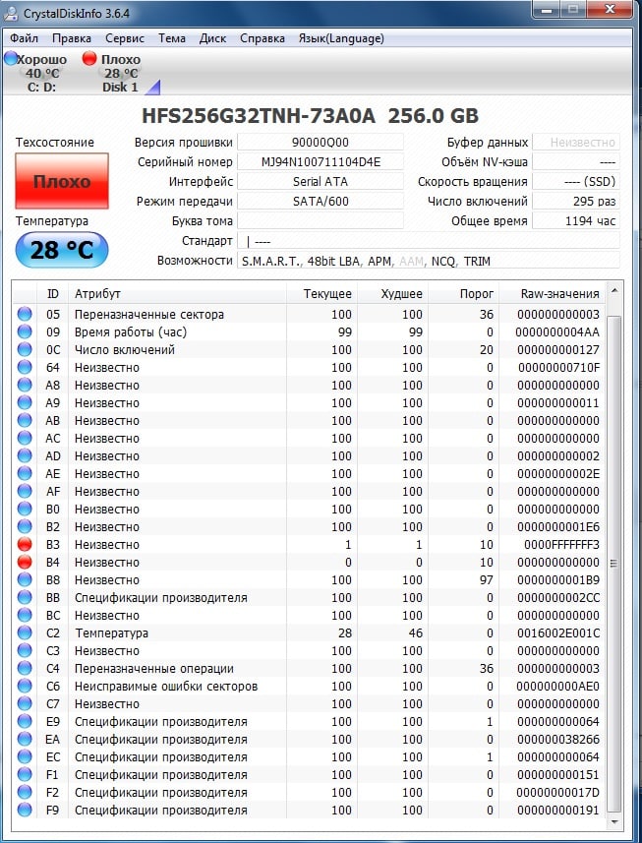
Task: Click the 1194 час total hours field
Action: (x=576, y=221)
